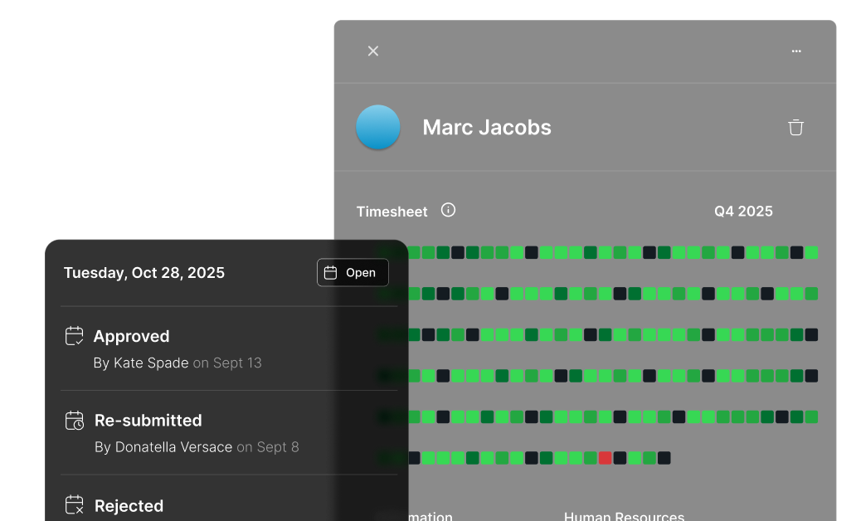
Task: Select the Approved status entry title
Action: tap(131, 336)
